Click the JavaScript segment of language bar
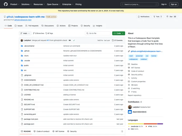The width and height of the screenshot is (182, 136). [136, 124]
